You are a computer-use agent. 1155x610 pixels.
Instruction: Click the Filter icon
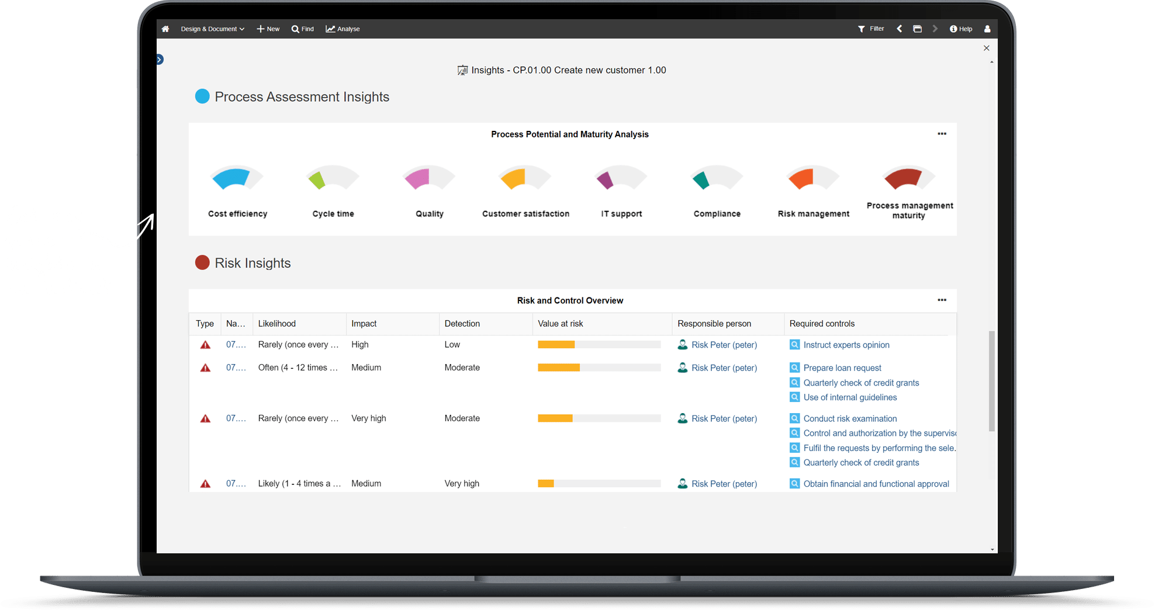pos(862,29)
